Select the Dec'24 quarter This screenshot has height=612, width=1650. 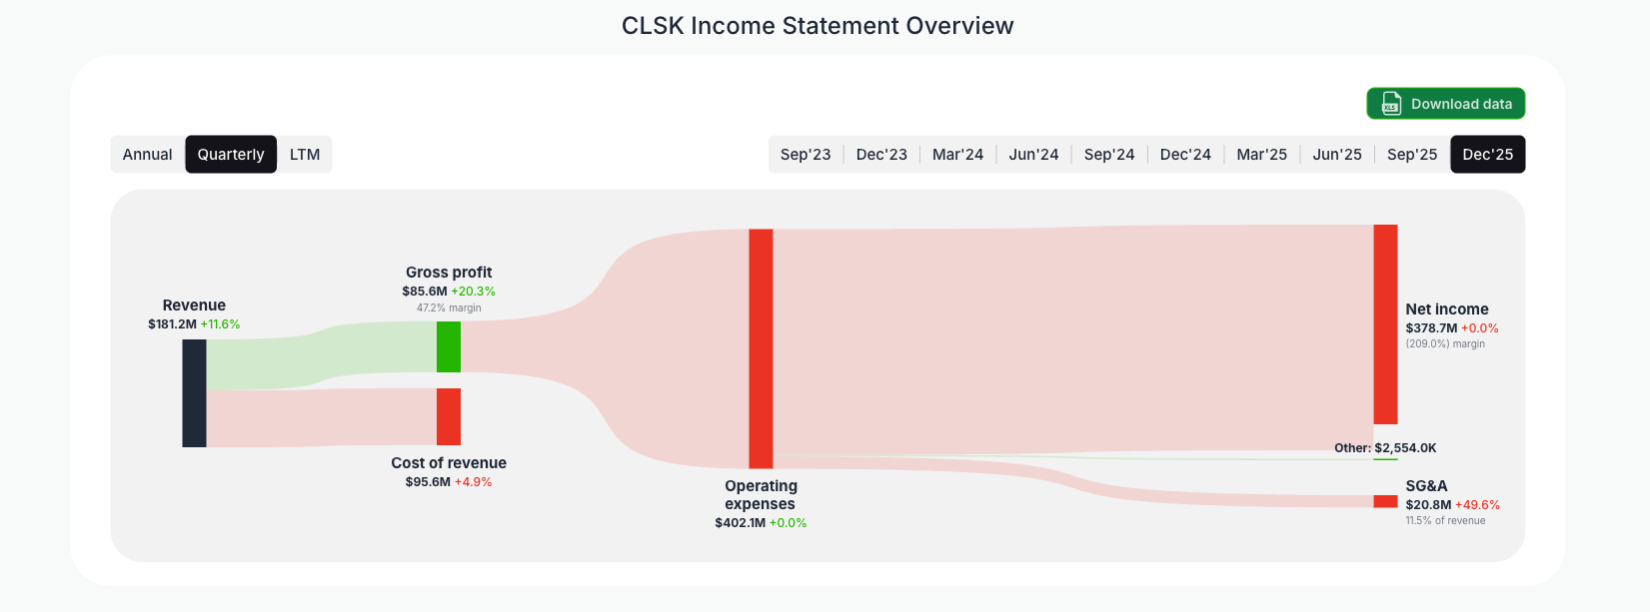1185,154
